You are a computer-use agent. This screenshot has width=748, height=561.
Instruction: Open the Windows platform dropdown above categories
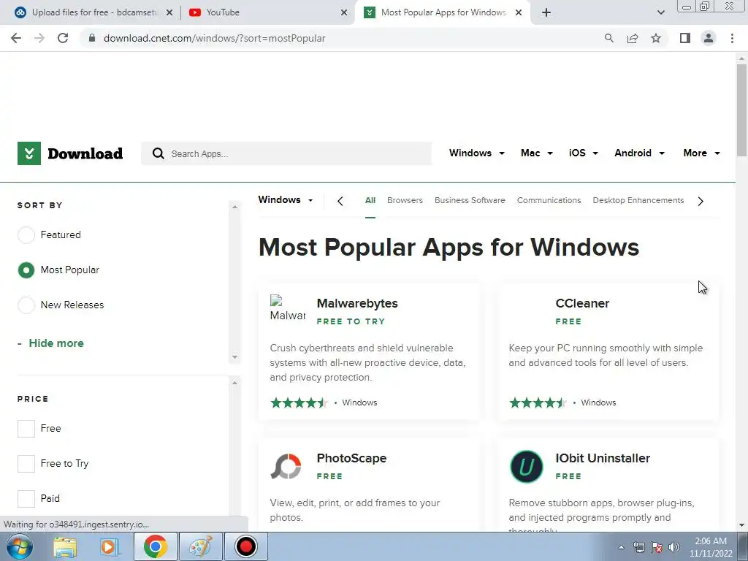[x=286, y=200]
